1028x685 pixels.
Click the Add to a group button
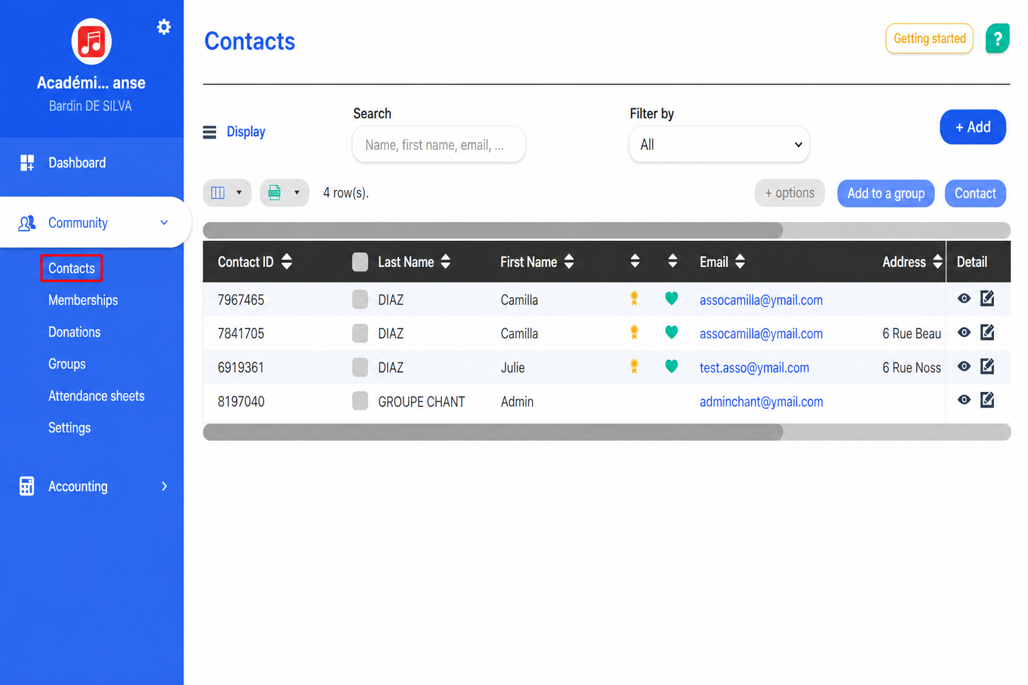(x=885, y=193)
